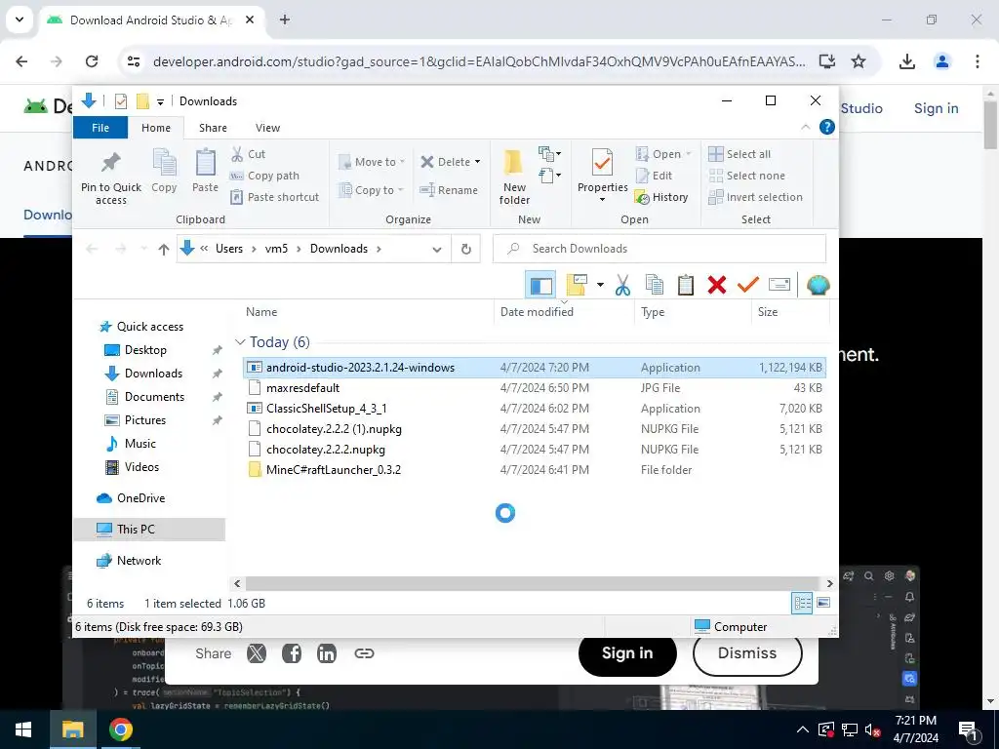Click the horizontal scrollbar in file list
Screen dimensions: 999x749
pyautogui.click(x=532, y=583)
